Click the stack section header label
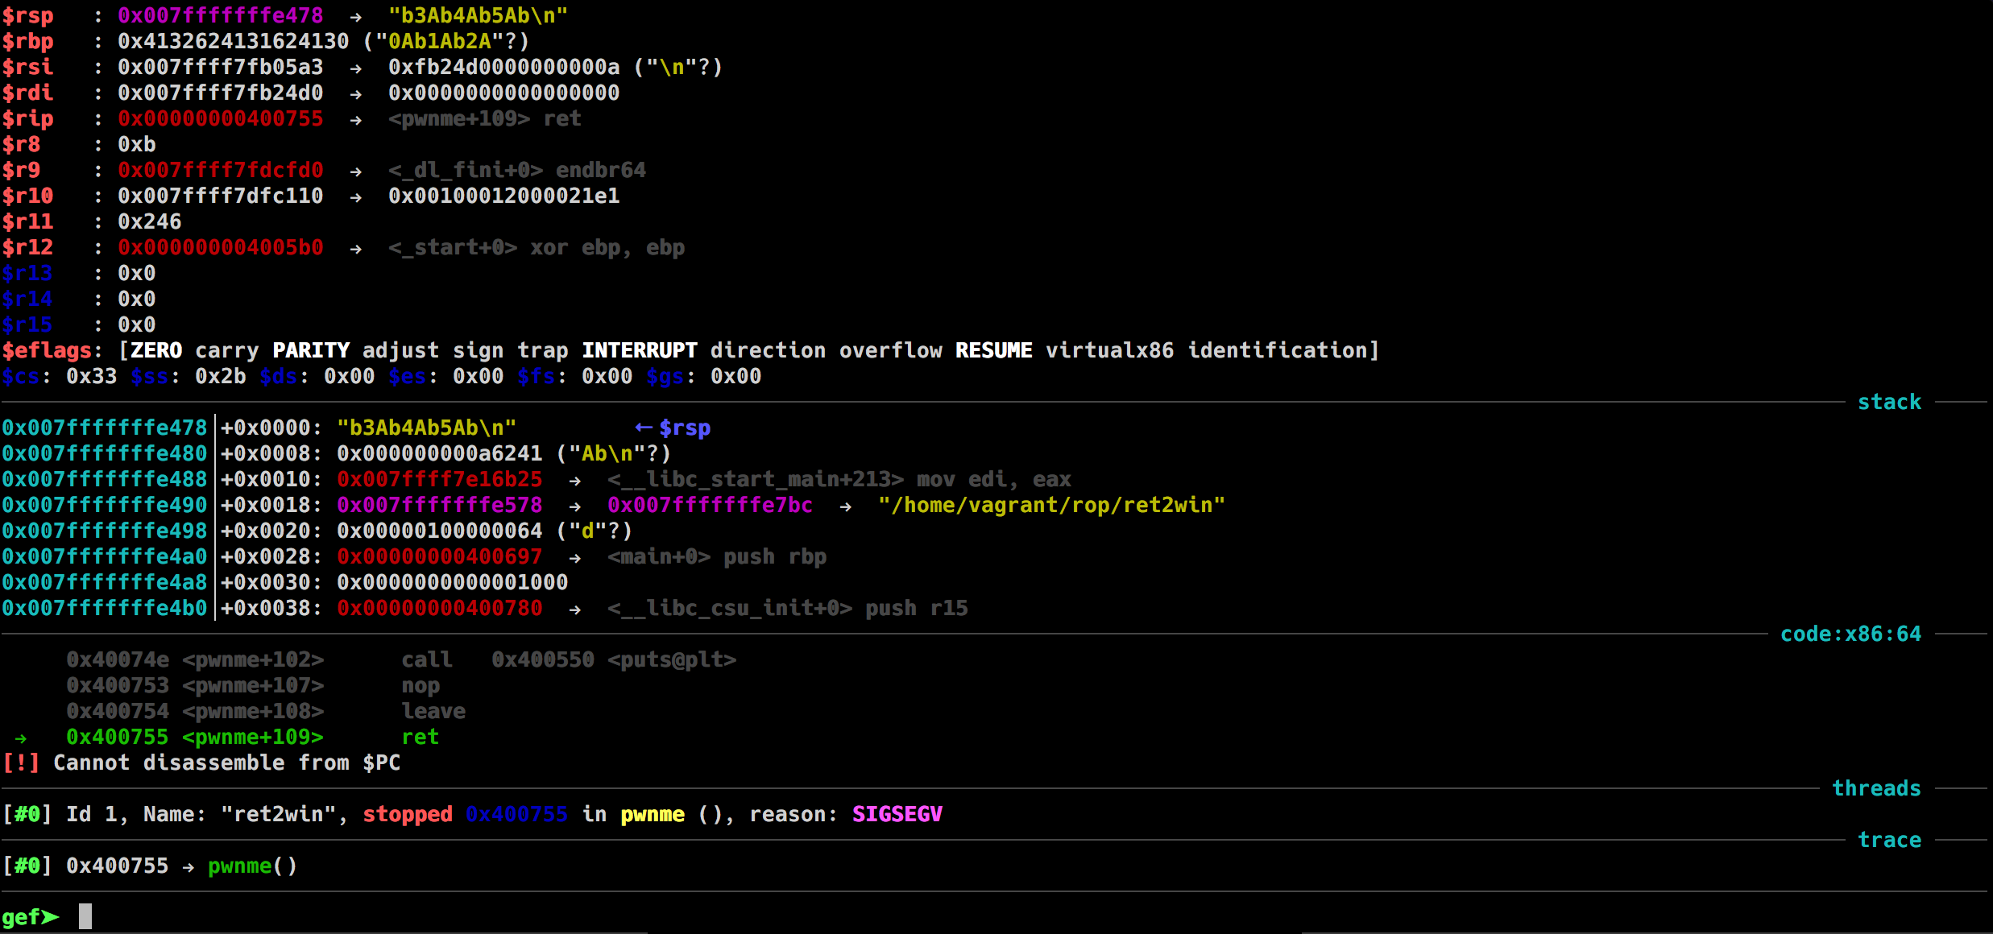1993x934 pixels. coord(1889,402)
